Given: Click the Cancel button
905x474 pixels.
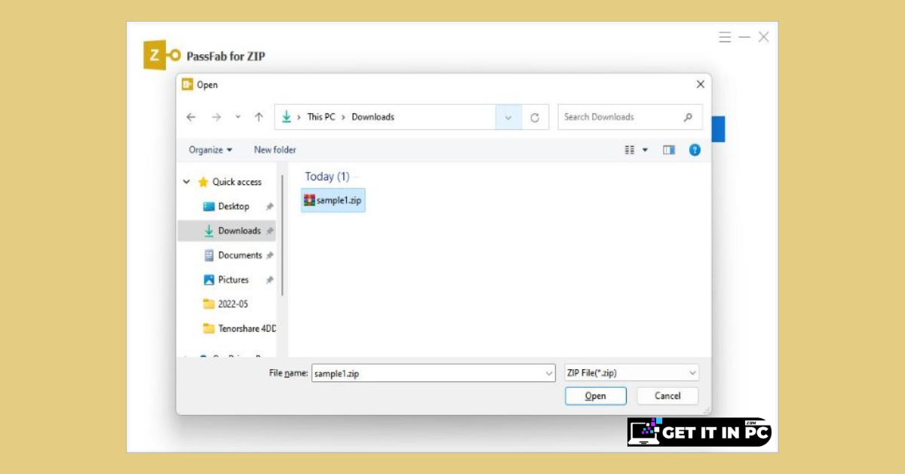Looking at the screenshot, I should [667, 396].
